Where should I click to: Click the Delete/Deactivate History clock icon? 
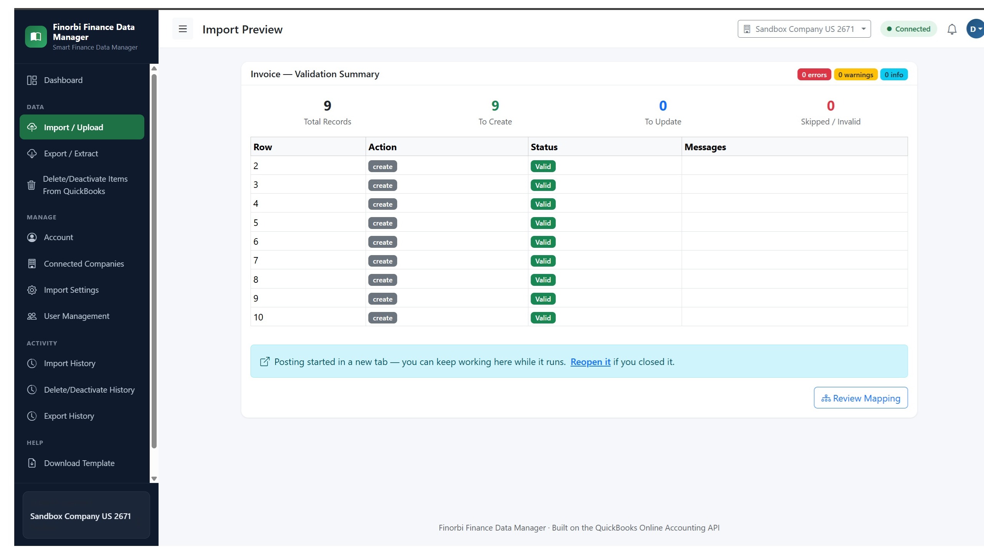point(32,390)
